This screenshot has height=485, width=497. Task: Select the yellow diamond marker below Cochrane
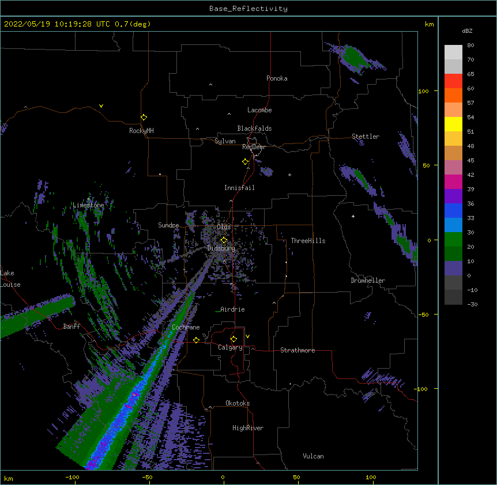(x=196, y=340)
